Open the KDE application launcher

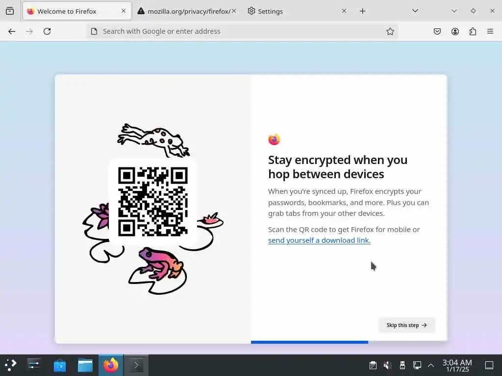(x=11, y=365)
